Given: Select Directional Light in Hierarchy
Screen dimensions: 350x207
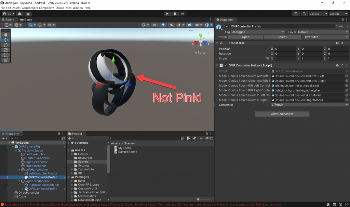Looking at the screenshot, I should coord(30,193).
